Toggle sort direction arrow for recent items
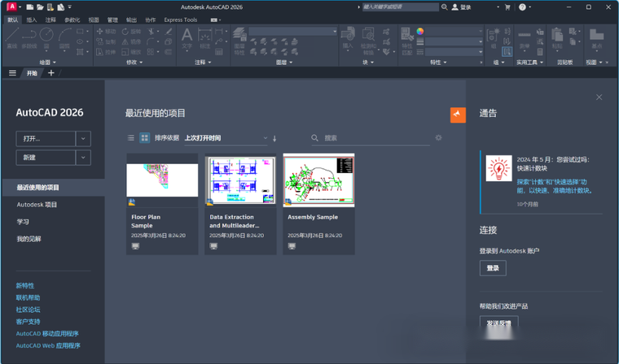 click(274, 138)
